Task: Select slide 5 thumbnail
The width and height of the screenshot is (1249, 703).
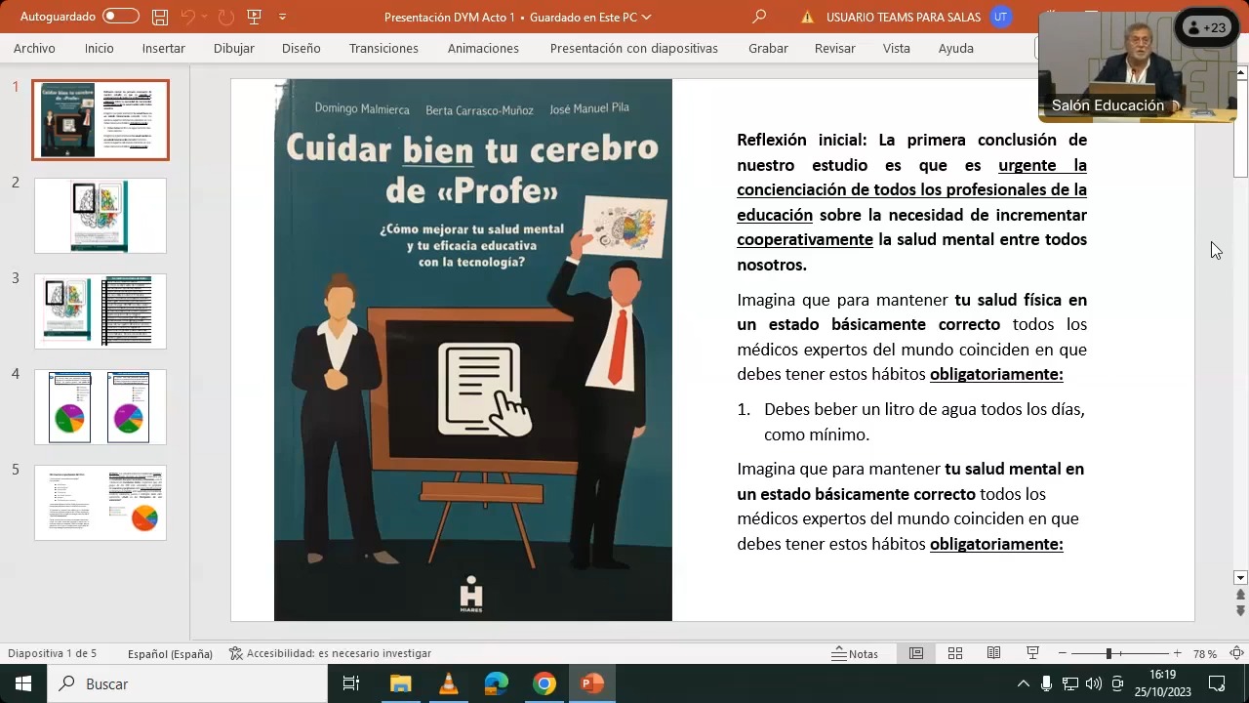Action: click(x=101, y=503)
